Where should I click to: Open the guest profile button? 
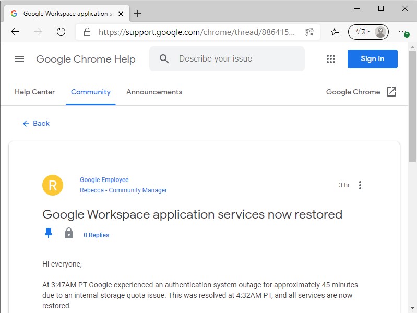(x=368, y=32)
